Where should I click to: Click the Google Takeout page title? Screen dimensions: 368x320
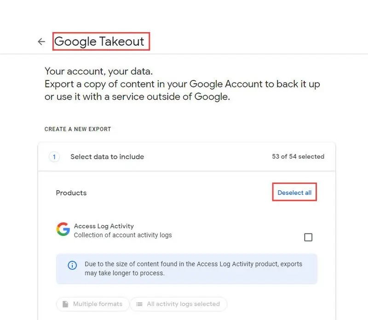(99, 41)
